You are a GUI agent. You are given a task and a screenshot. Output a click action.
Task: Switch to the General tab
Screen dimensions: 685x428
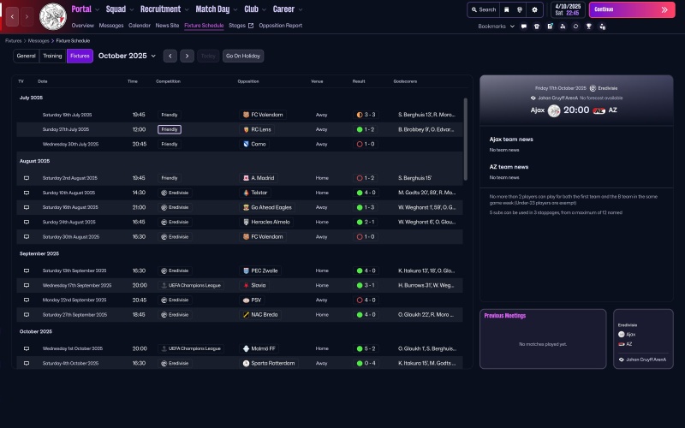click(27, 56)
